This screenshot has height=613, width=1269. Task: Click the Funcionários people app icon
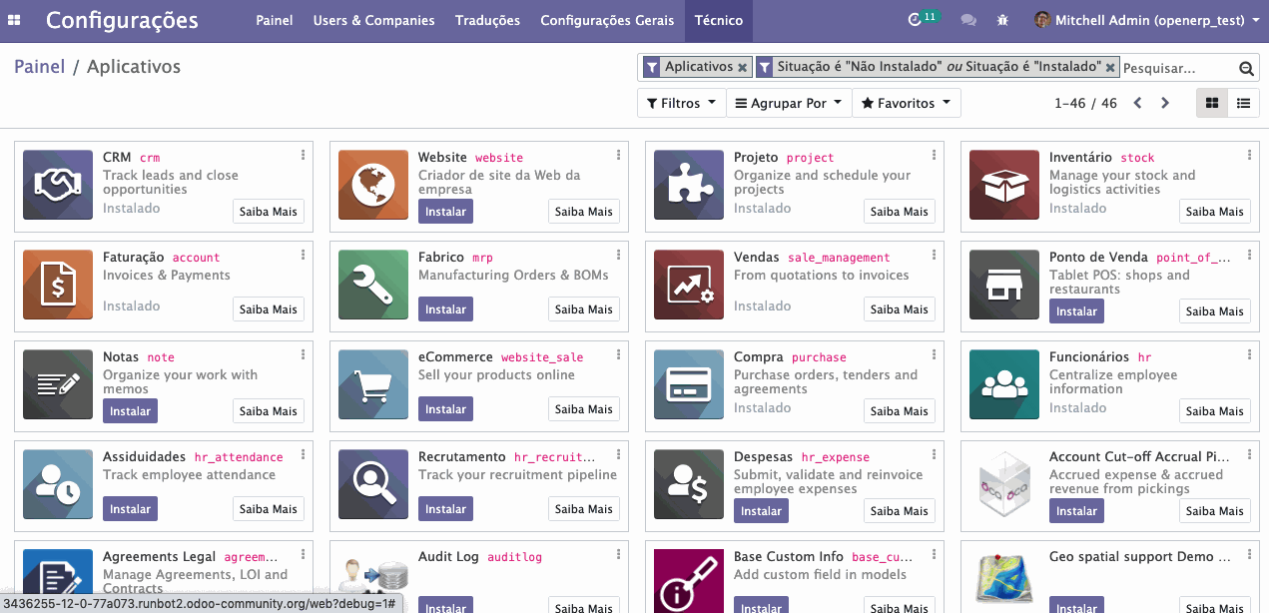pos(1004,384)
